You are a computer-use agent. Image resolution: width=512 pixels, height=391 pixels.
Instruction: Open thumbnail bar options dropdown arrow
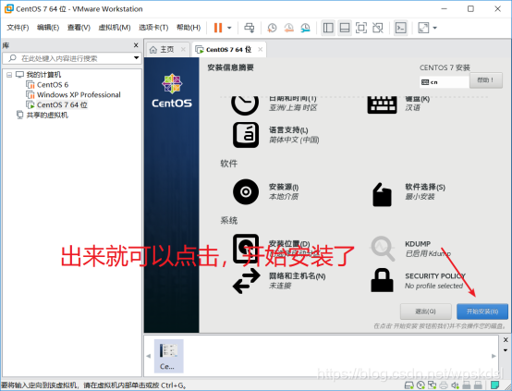[x=506, y=350]
